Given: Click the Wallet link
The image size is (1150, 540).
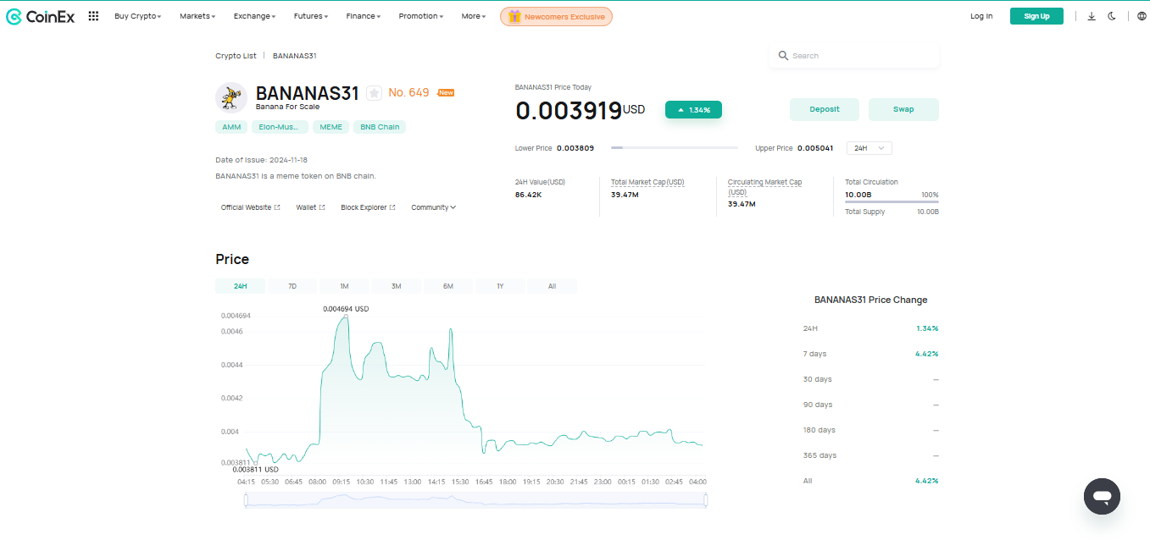Looking at the screenshot, I should point(310,207).
